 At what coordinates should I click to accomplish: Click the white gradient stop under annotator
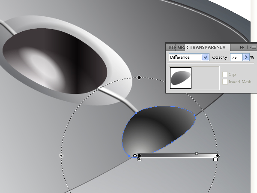pyautogui.click(x=215, y=159)
